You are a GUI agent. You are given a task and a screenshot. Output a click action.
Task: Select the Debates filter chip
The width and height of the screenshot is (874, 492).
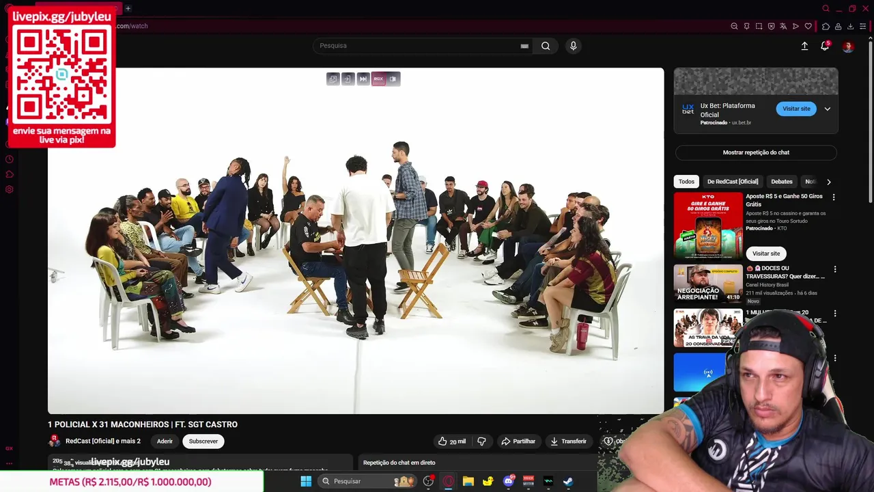pos(782,182)
